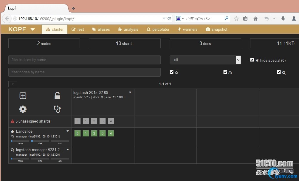299x181 pixels.
Task: Go to the browser home page icon
Action: (x=256, y=18)
